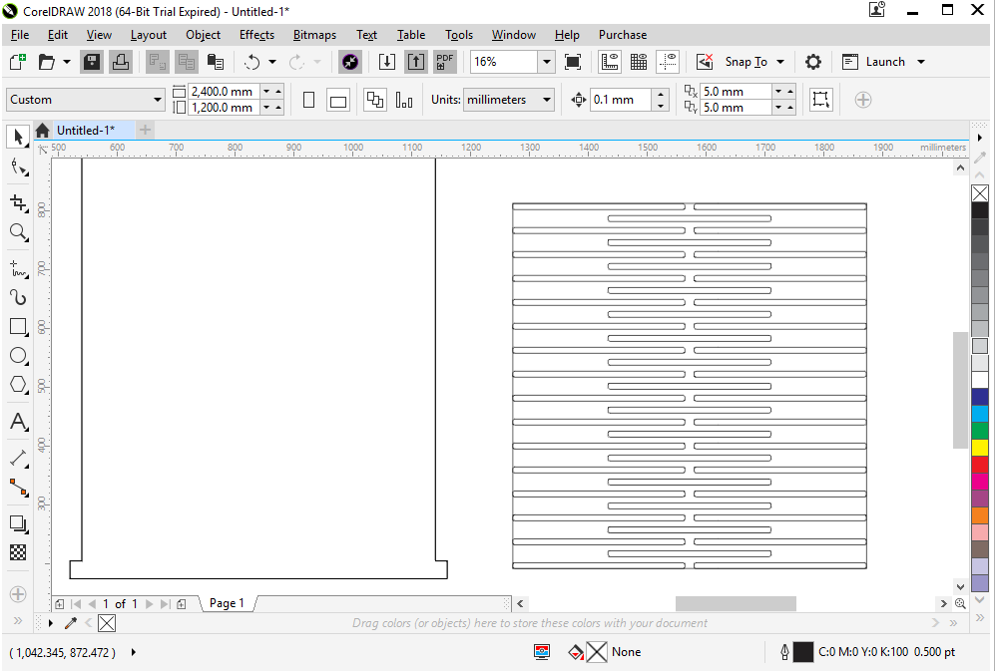The height and width of the screenshot is (671, 995).
Task: Toggle Show grid
Action: coord(639,62)
